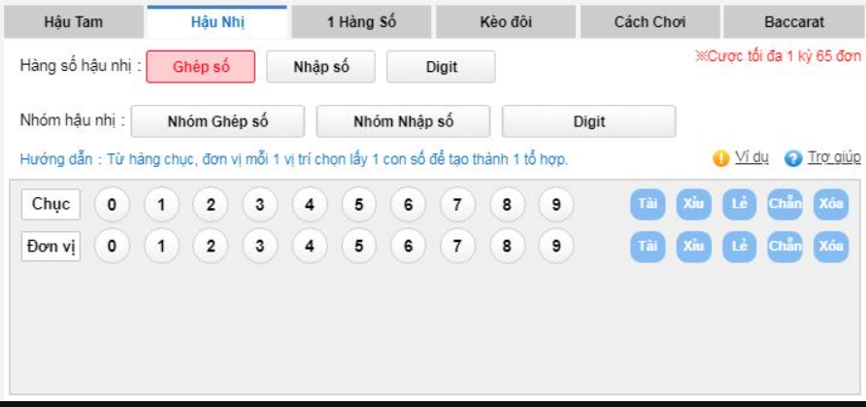Select Xỉu in the Chục row
The width and height of the screenshot is (866, 407).
tap(693, 204)
